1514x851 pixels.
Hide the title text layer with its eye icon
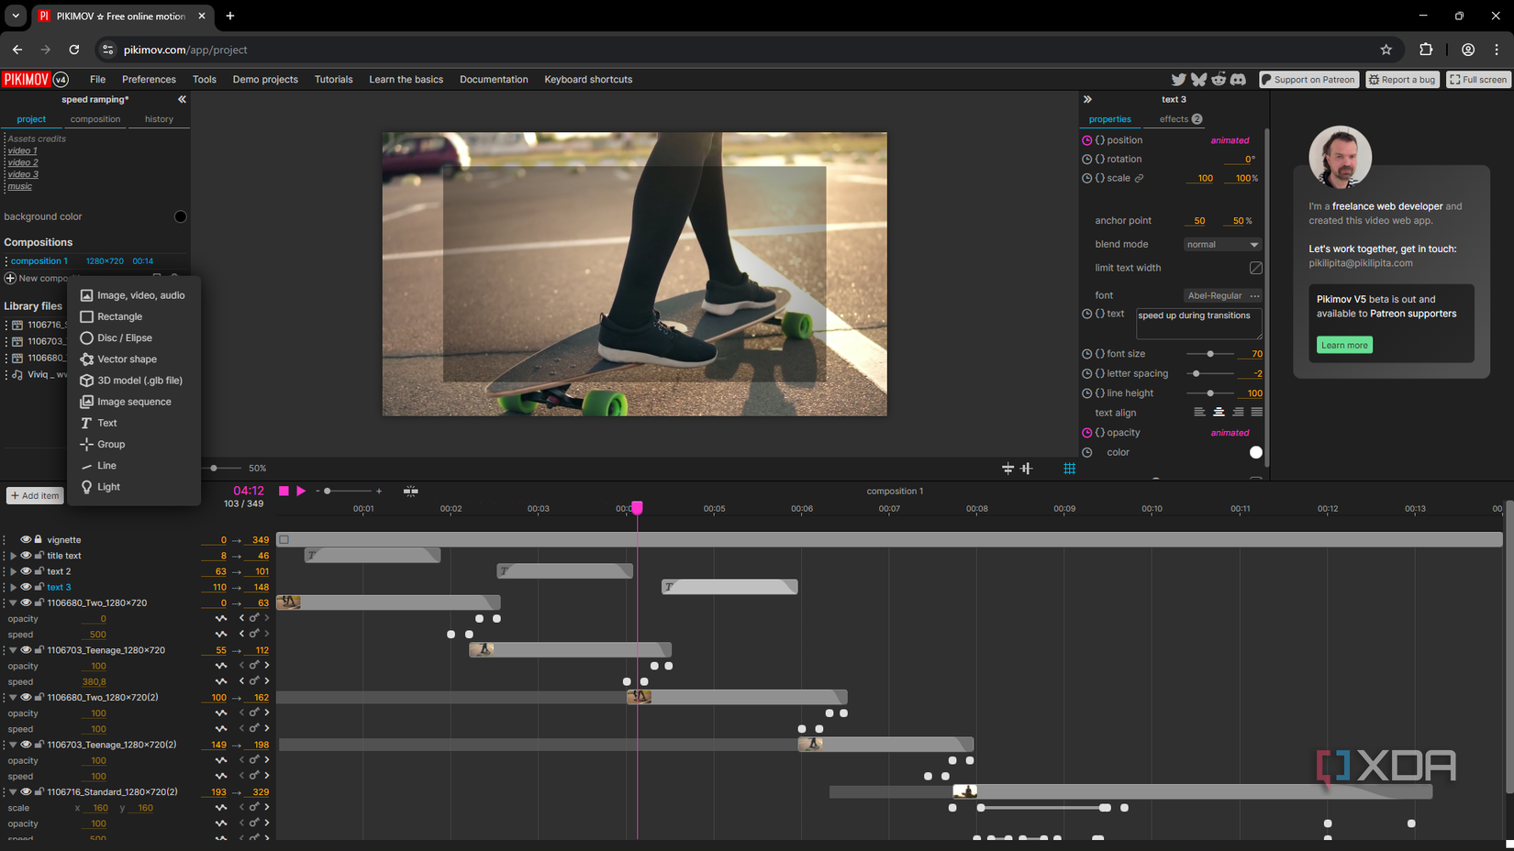[x=26, y=555]
